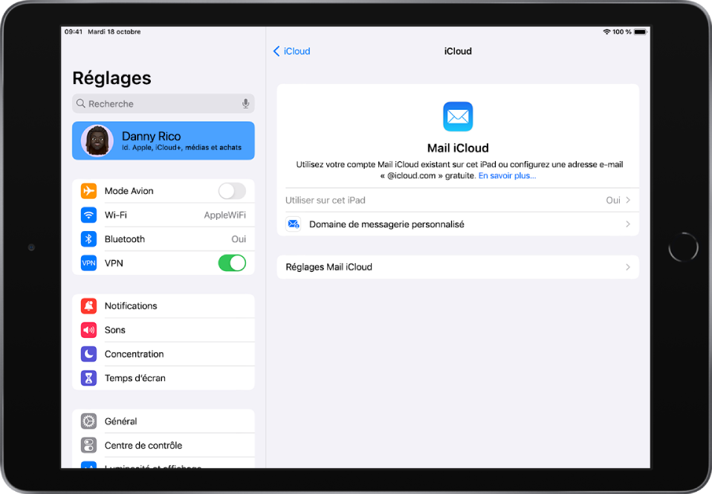This screenshot has height=494, width=712.
Task: Tap the 100 % battery percentage
Action: (622, 32)
